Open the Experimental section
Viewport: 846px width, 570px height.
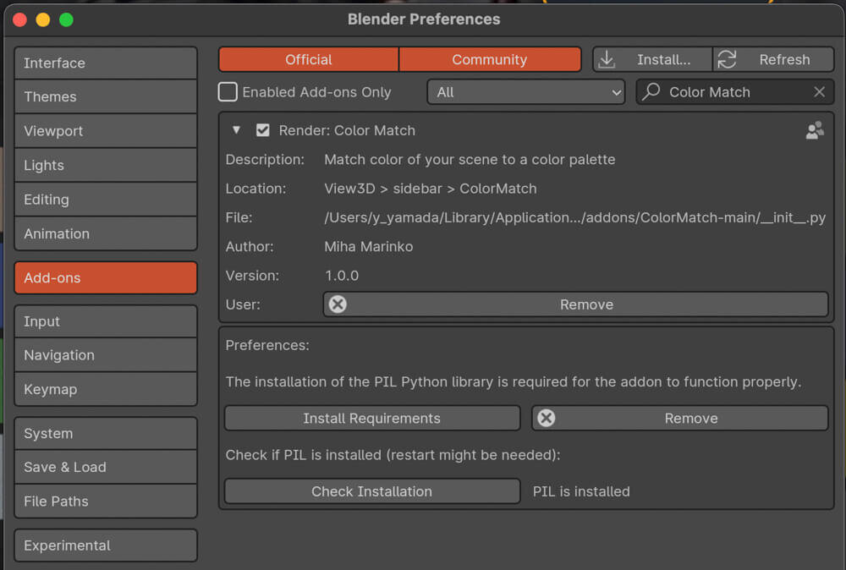(106, 545)
